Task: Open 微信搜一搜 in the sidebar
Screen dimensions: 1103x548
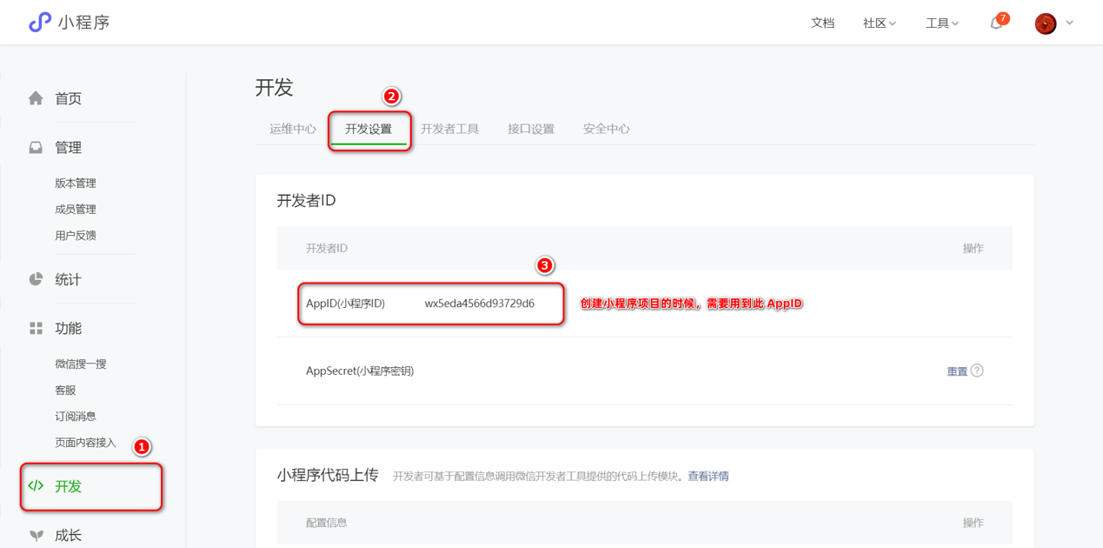Action: click(81, 364)
